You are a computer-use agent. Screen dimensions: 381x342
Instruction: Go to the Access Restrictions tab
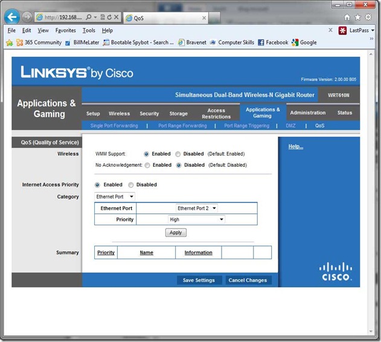[216, 114]
